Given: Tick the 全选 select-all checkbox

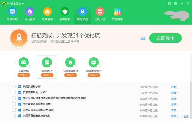Looking at the screenshot, I should coord(180,116).
